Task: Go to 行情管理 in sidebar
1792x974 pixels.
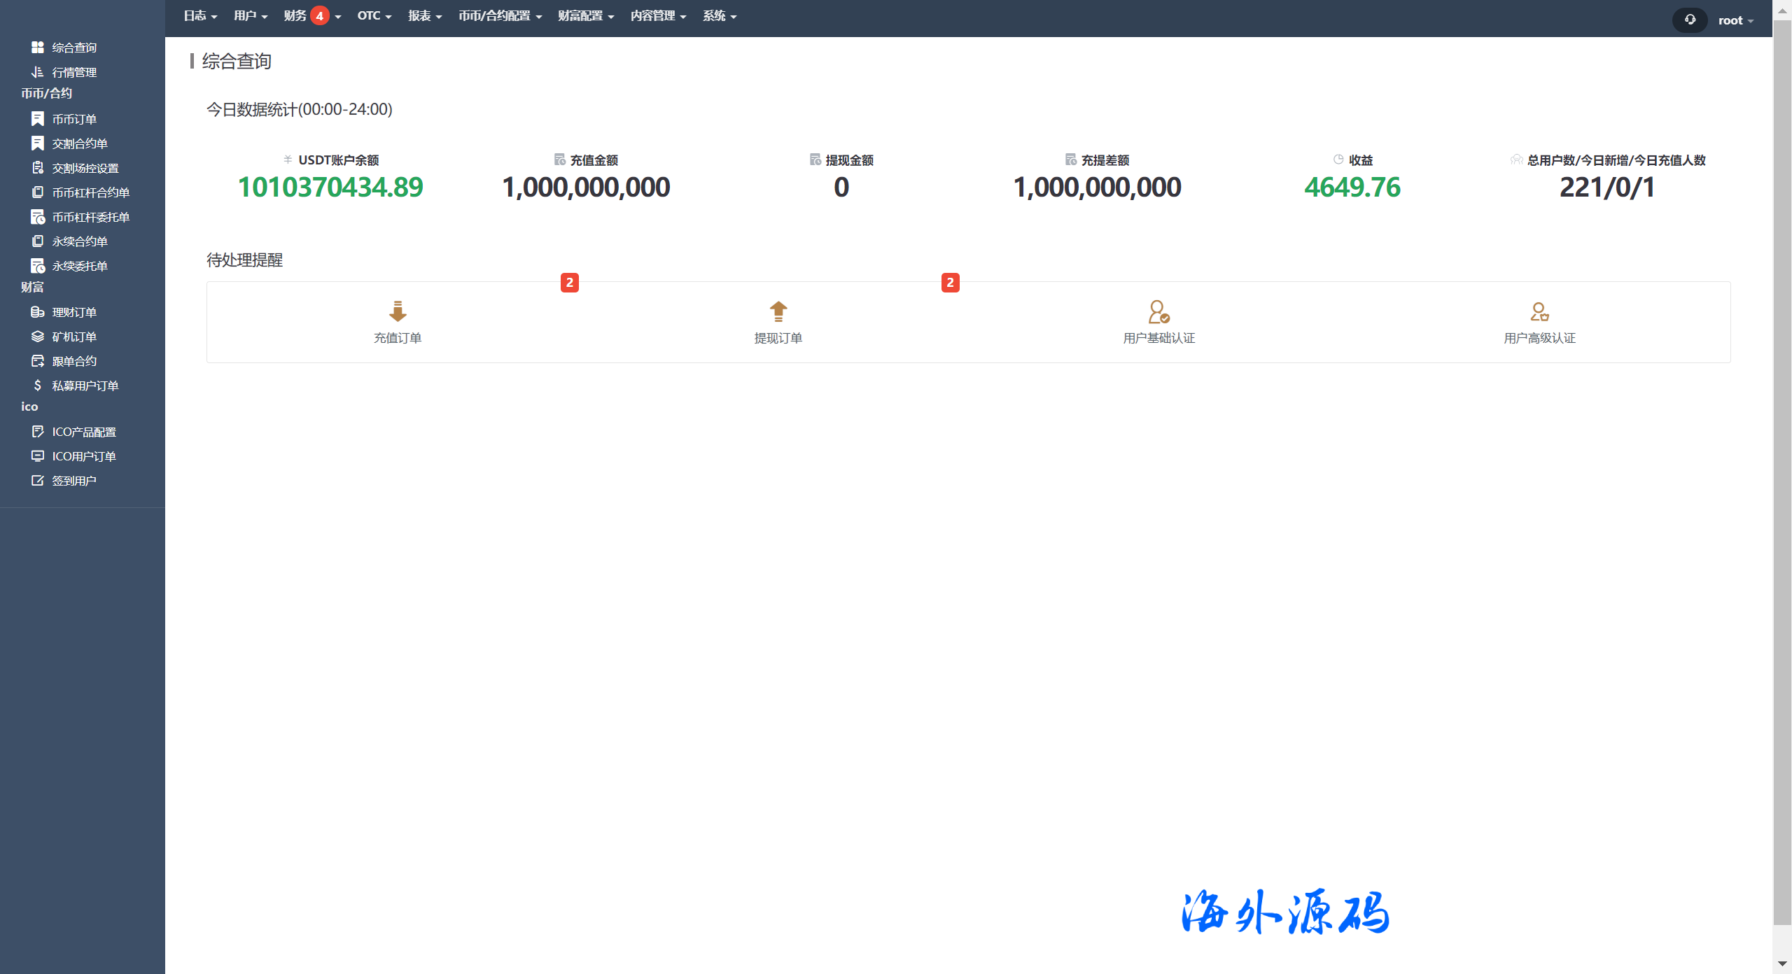Action: point(74,72)
